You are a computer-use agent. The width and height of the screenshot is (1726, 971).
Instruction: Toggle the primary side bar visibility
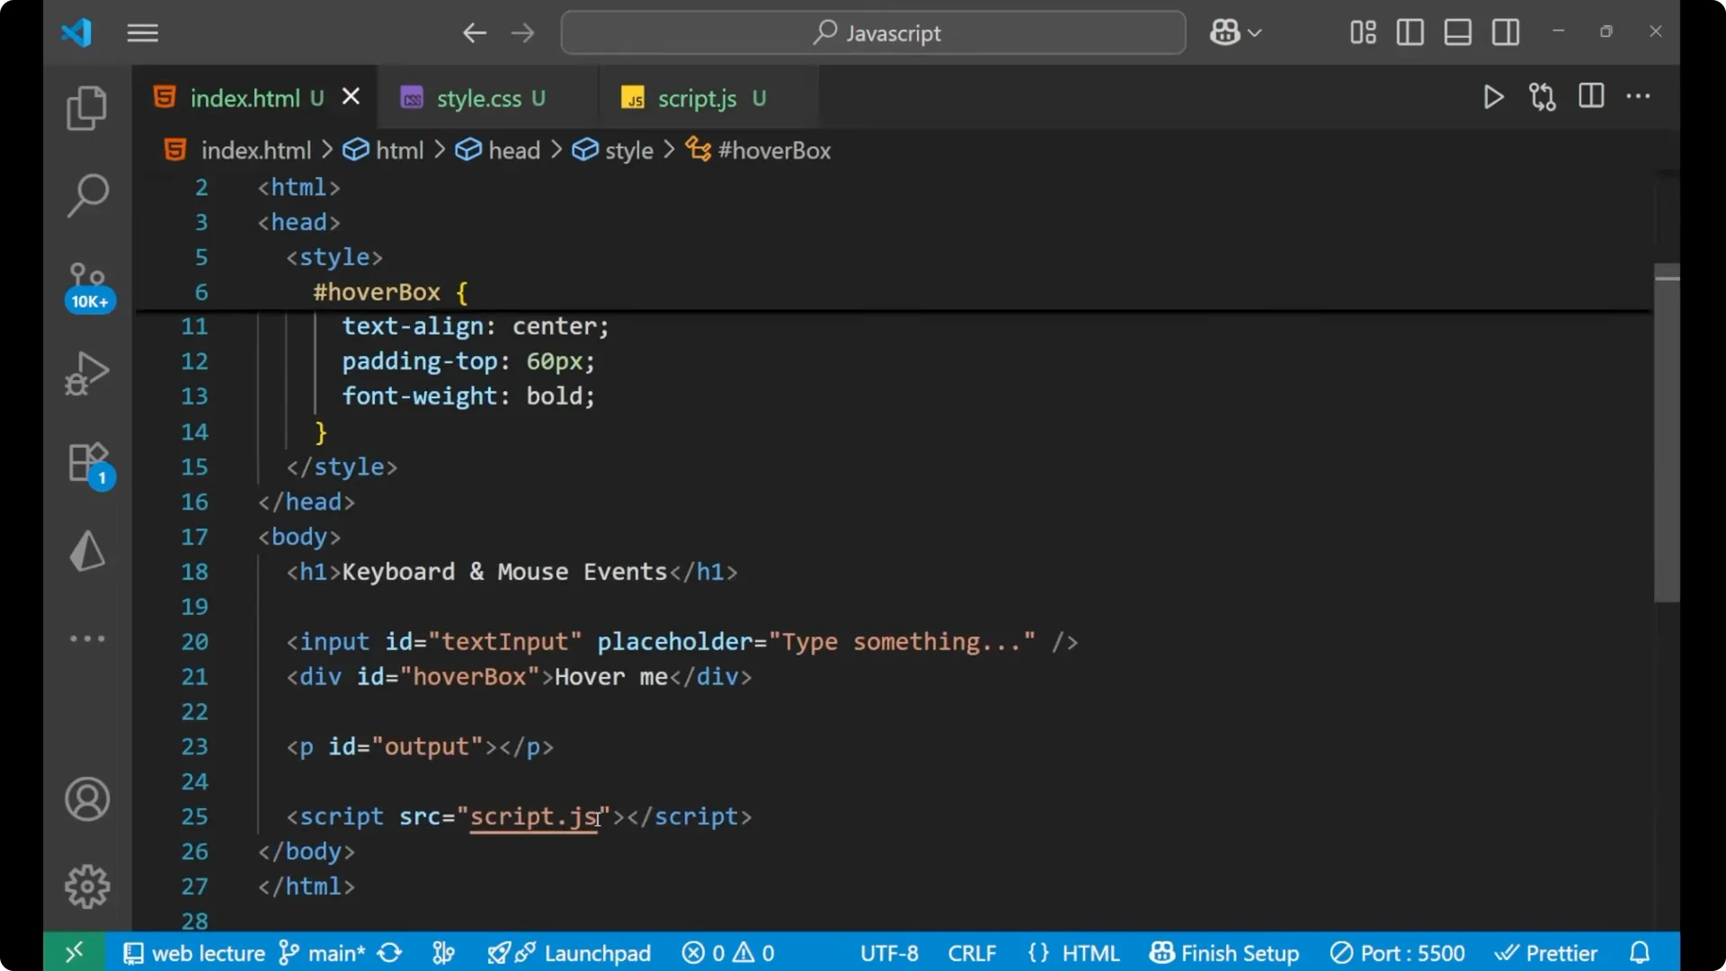pos(1410,32)
